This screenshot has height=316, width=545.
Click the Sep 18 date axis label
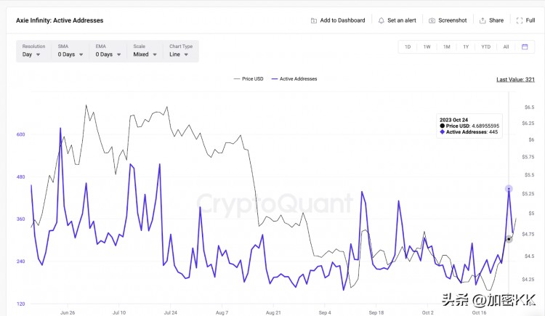[376, 312]
